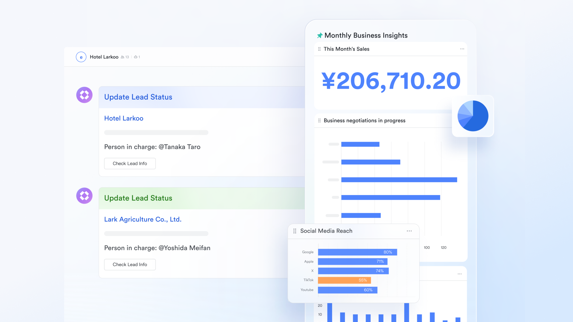Click the pin icon beside Monthly Business Insights
This screenshot has height=322, width=573.
click(320, 35)
